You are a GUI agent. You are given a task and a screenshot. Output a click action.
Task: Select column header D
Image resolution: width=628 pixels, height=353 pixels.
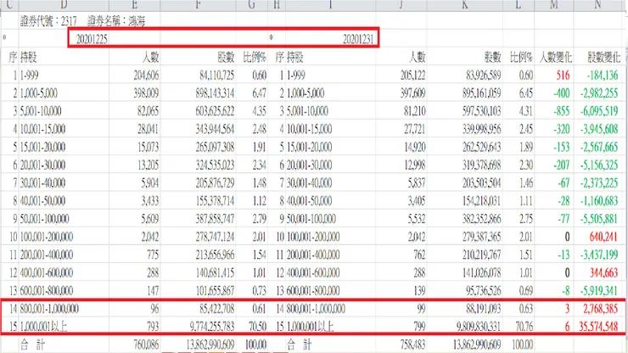click(x=64, y=5)
